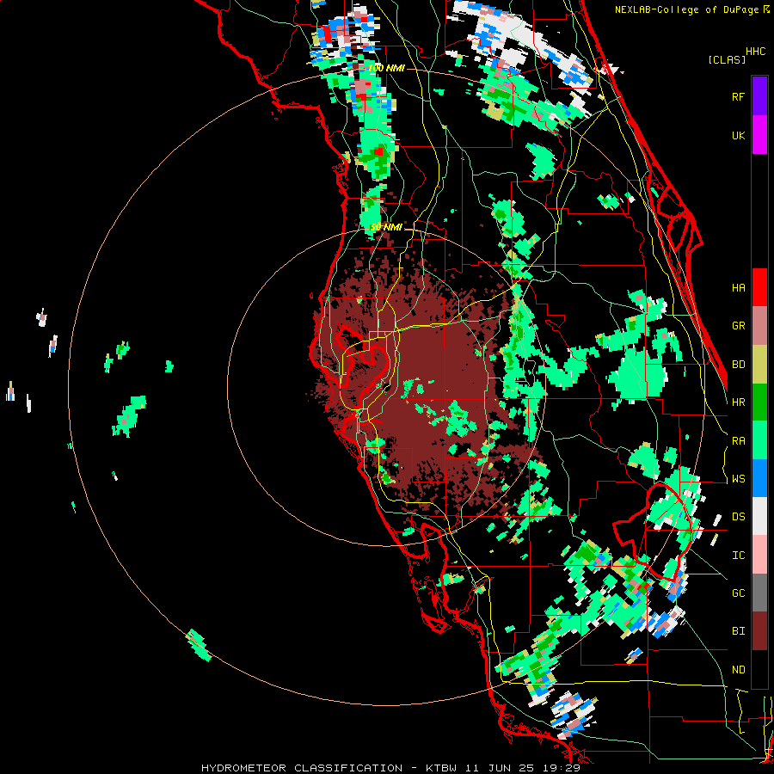Click the BD yellow-olive legend swatch
Viewport: 774px width, 774px height.
pyautogui.click(x=759, y=364)
